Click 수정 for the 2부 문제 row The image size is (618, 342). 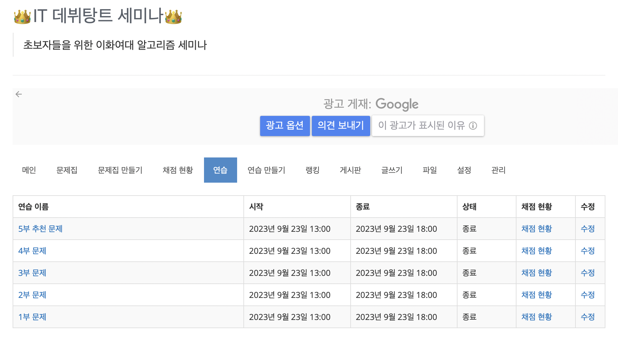[x=587, y=295]
